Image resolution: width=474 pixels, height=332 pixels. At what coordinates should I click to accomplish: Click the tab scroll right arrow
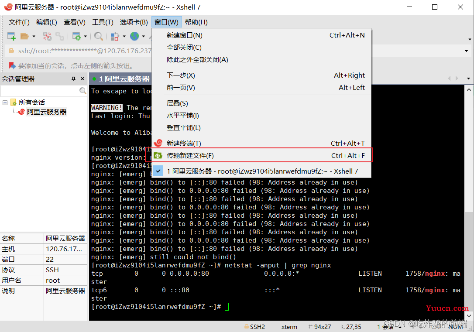pyautogui.click(x=457, y=79)
